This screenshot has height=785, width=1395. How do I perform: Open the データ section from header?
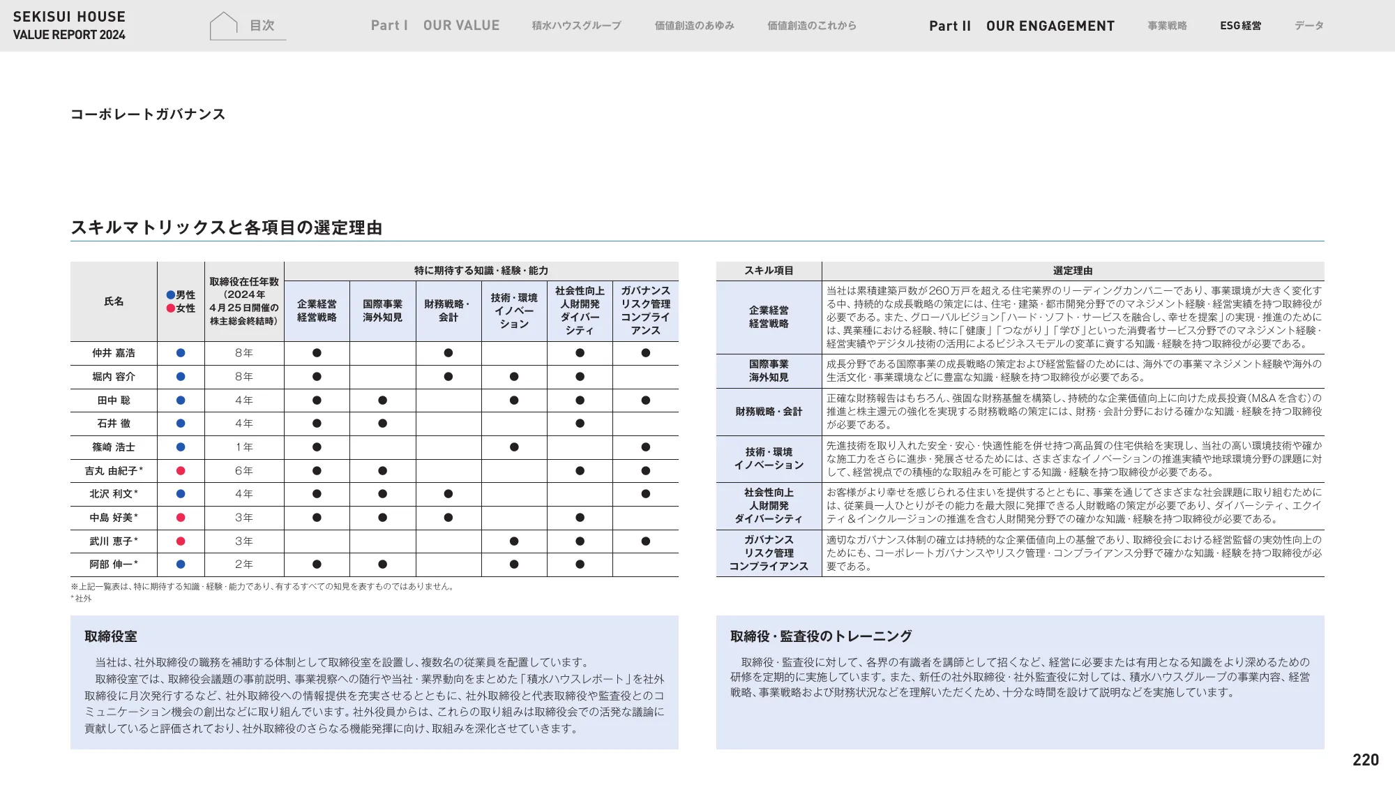point(1309,25)
